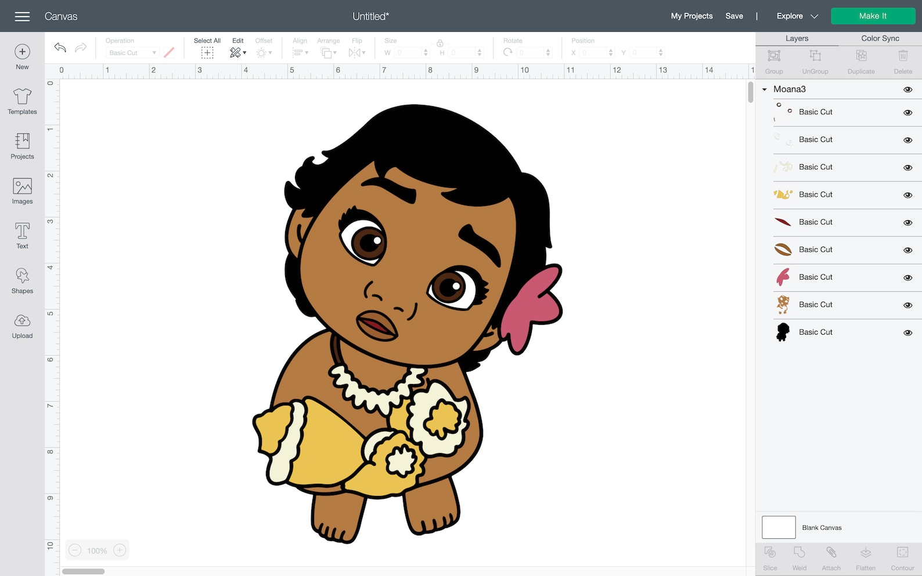Open the Flip dropdown
The height and width of the screenshot is (576, 922).
[x=357, y=53]
